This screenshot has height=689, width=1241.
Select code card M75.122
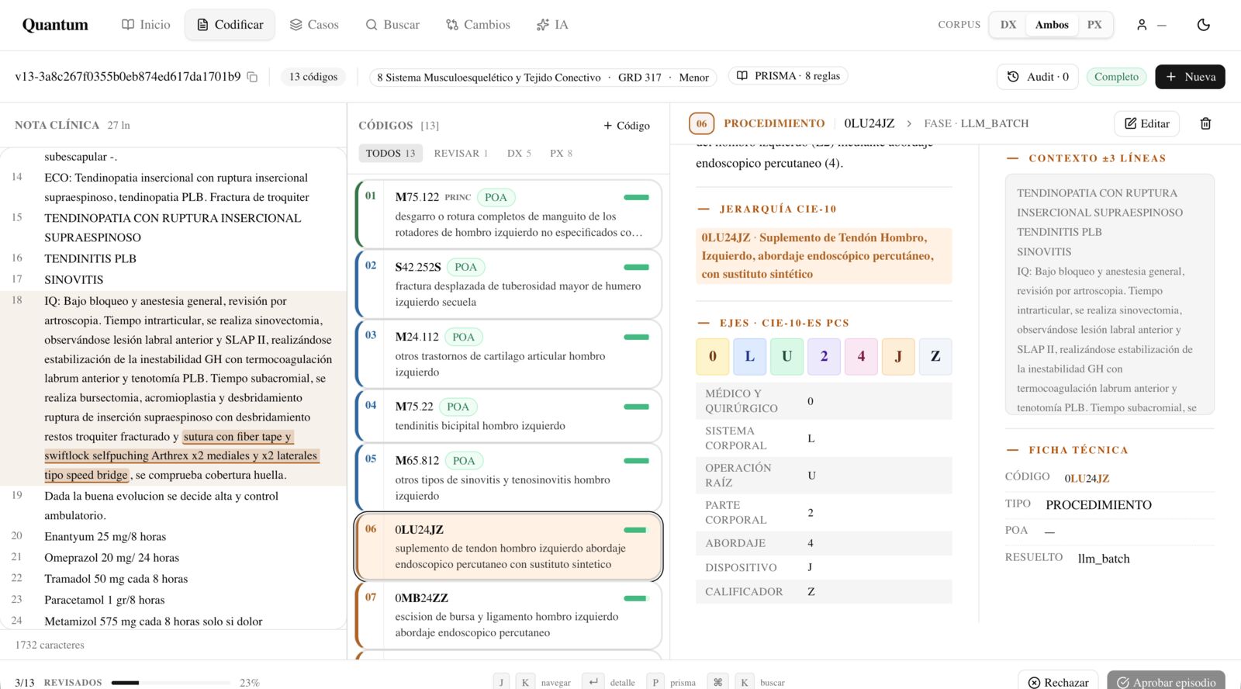[509, 214]
